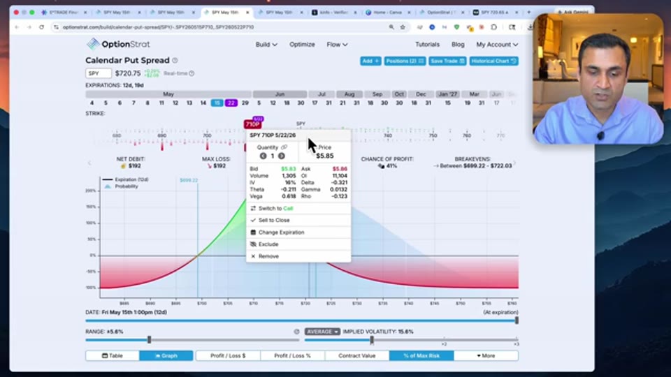The width and height of the screenshot is (671, 377).
Task: Click the green shield extension icon
Action: point(456,27)
